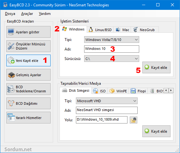Switch to the WinPE tab
The height and width of the screenshot is (153, 180).
coord(118,91)
